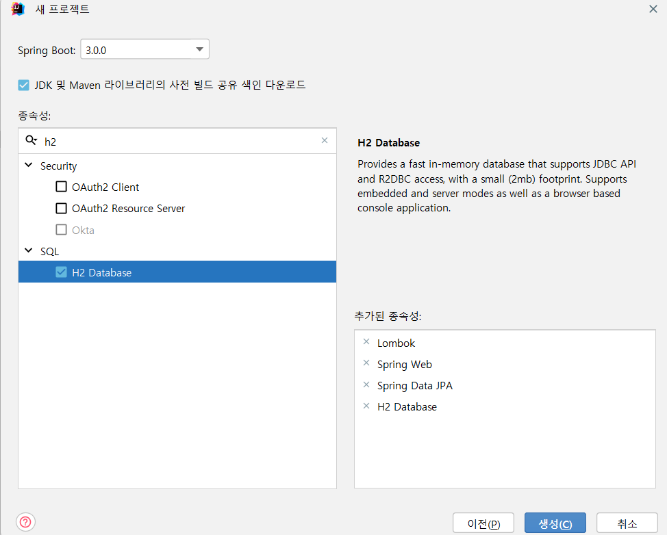
Task: Remove Lombok from added dependencies
Action: click(x=366, y=341)
